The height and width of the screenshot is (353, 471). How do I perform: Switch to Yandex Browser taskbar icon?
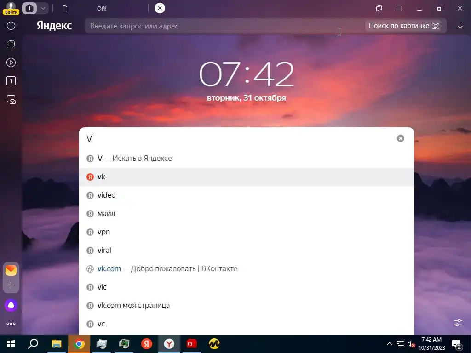click(169, 344)
